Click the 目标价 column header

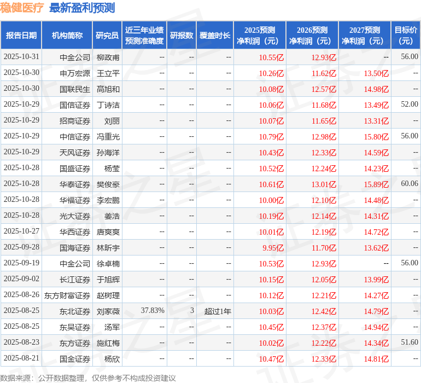pos(406,36)
